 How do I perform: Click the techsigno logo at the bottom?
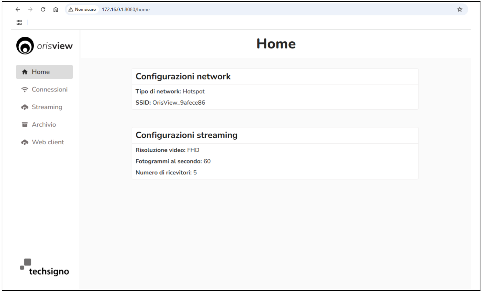(44, 267)
